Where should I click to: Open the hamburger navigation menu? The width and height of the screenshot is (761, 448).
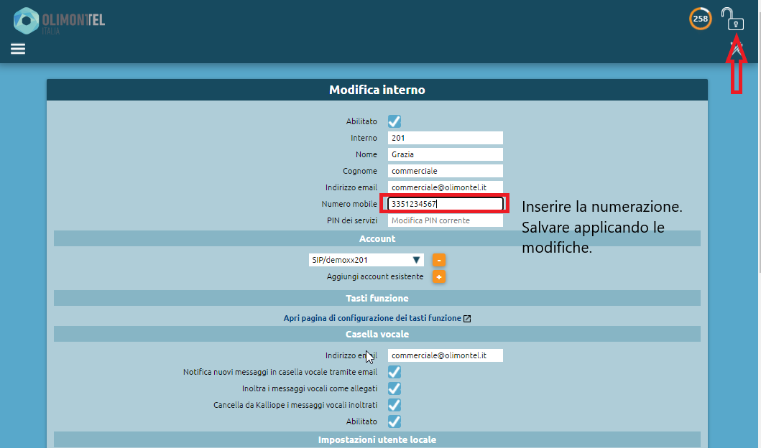pos(18,49)
